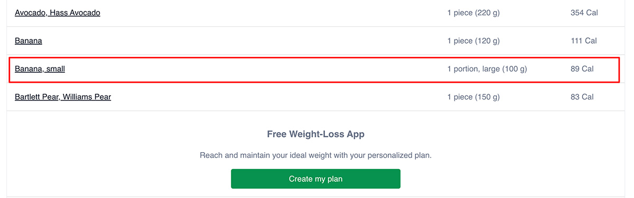Select the 111 Cal Banana table row
The image size is (634, 198).
tap(315, 41)
